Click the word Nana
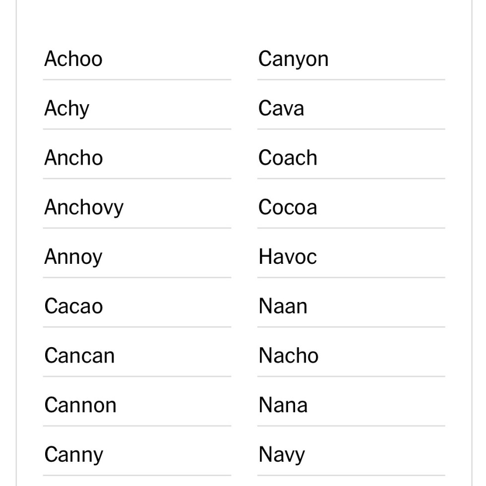This screenshot has height=486, width=486. click(x=283, y=405)
